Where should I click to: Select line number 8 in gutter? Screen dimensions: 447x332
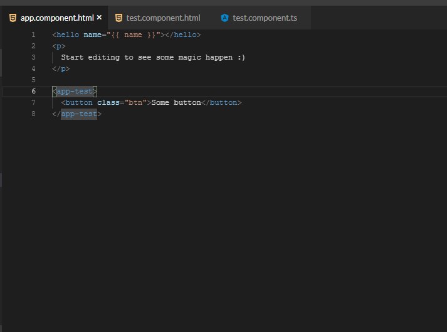point(33,114)
